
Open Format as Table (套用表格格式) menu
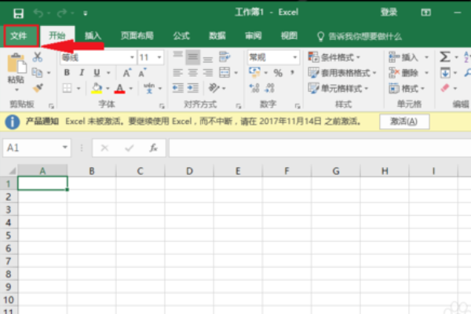[x=342, y=72]
